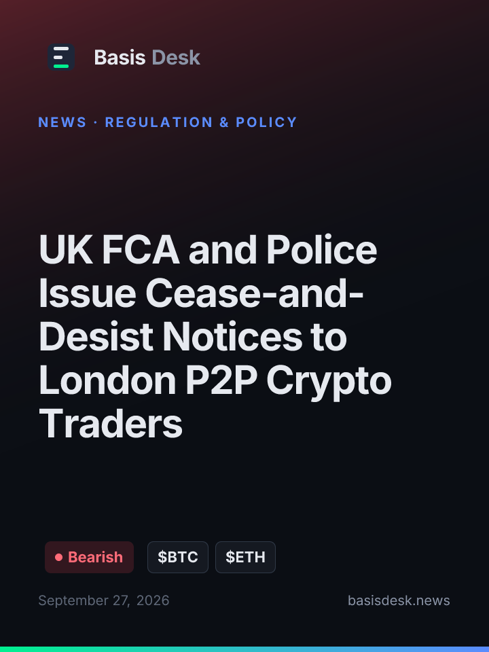Viewport: 489px width, 652px height.
Task: Click headline line "London P2P Crypto"
Action: [x=215, y=381]
